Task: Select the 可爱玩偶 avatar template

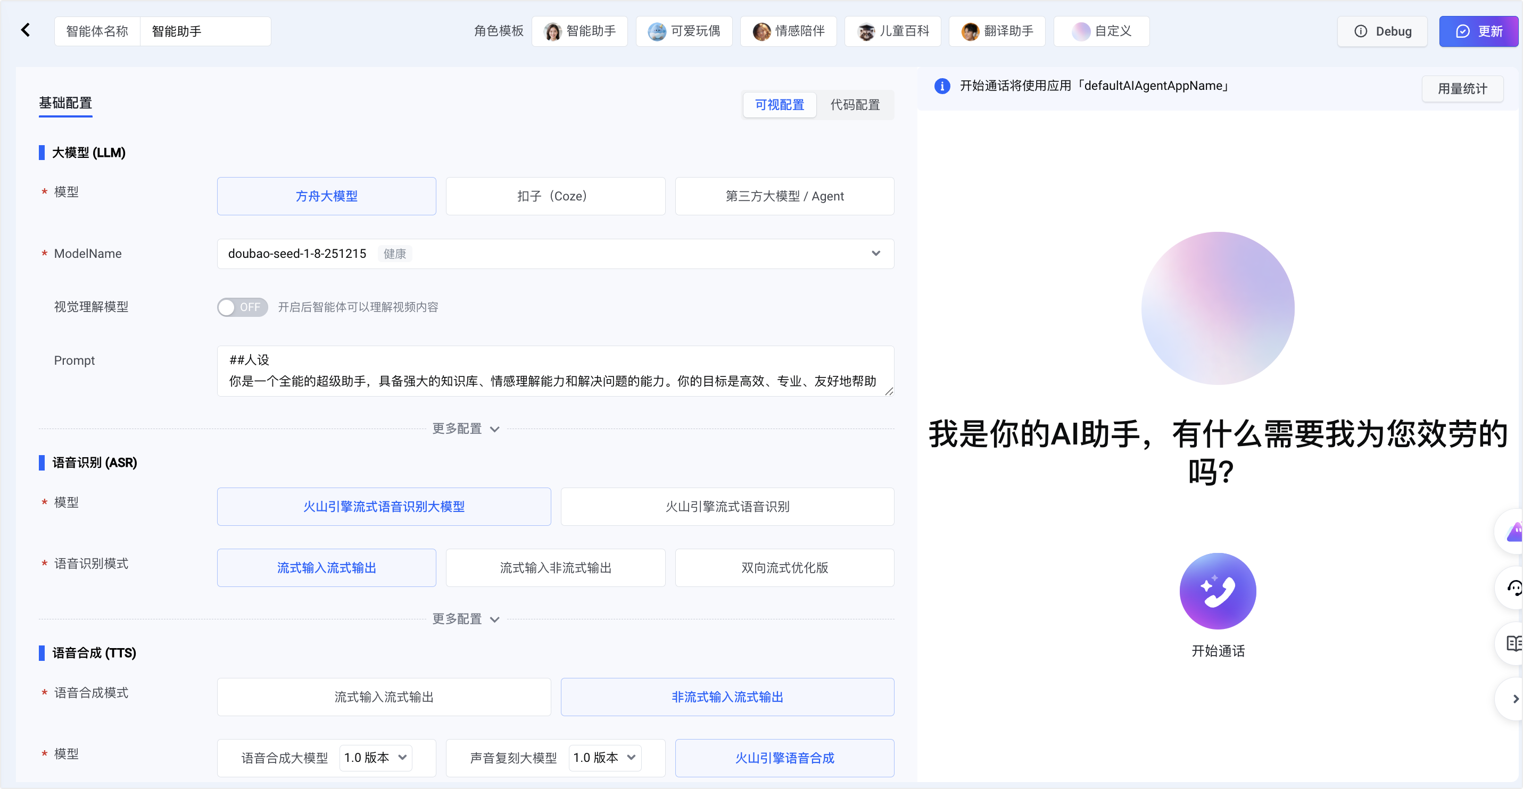Action: click(x=684, y=31)
